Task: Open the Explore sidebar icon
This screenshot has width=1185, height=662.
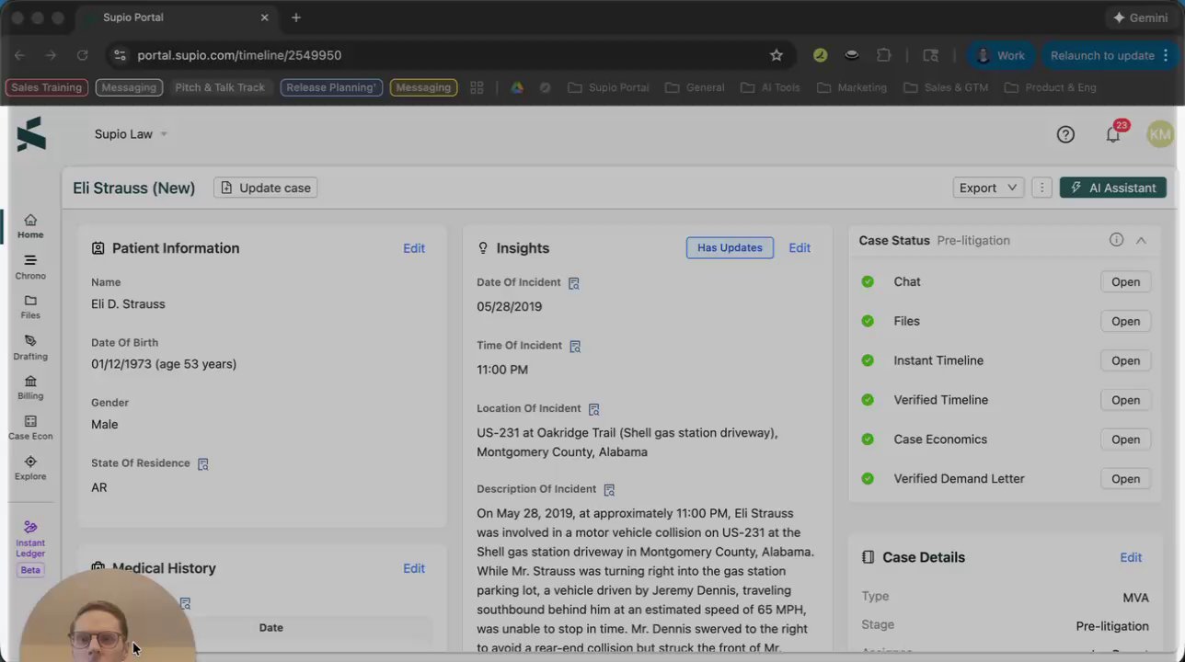Action: [30, 468]
